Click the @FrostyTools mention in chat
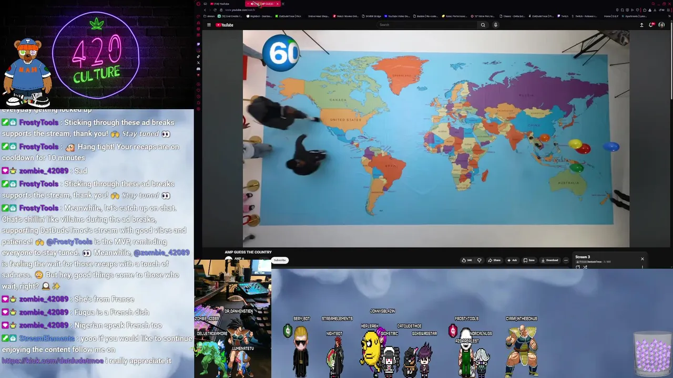 tap(69, 241)
